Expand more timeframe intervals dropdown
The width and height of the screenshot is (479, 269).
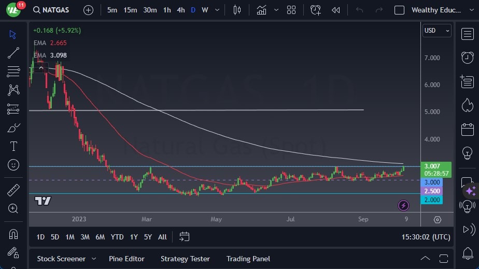[217, 10]
